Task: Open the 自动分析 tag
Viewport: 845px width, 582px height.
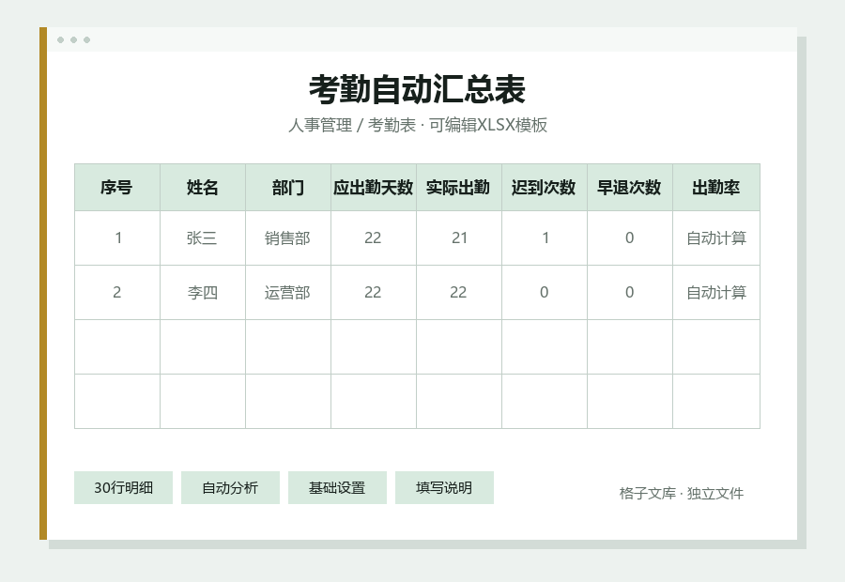Action: point(230,488)
